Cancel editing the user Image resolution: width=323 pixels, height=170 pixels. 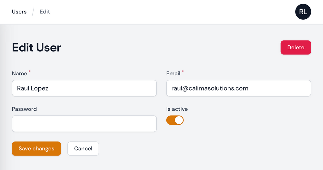tap(83, 148)
